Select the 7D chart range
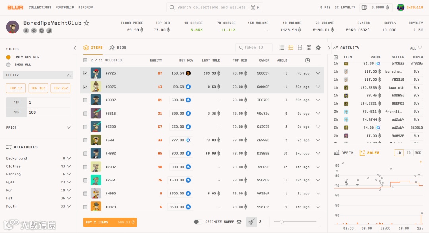 [408, 153]
